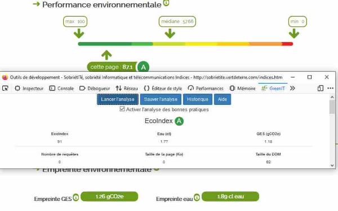Click the green segment of the score bar
Viewport: 338px width, 211px height.
105,44
